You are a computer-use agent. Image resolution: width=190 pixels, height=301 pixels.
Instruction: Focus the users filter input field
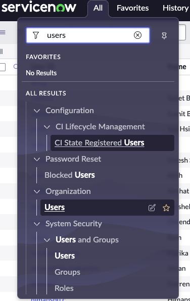pyautogui.click(x=88, y=35)
